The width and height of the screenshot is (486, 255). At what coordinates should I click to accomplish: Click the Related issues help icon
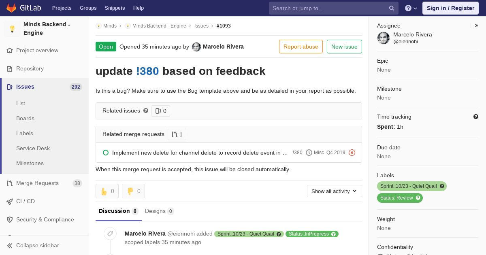[x=146, y=110]
